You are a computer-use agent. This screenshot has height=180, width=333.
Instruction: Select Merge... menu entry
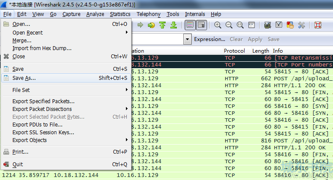coord(66,41)
